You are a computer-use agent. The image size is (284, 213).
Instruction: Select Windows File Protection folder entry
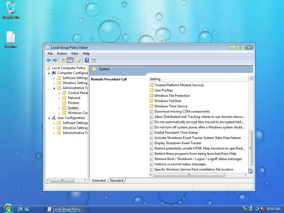[172, 95]
